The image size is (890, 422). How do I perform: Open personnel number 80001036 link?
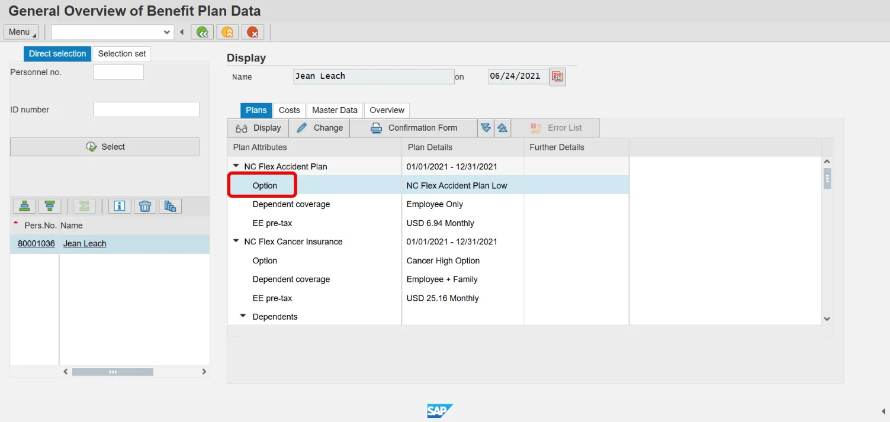[36, 244]
